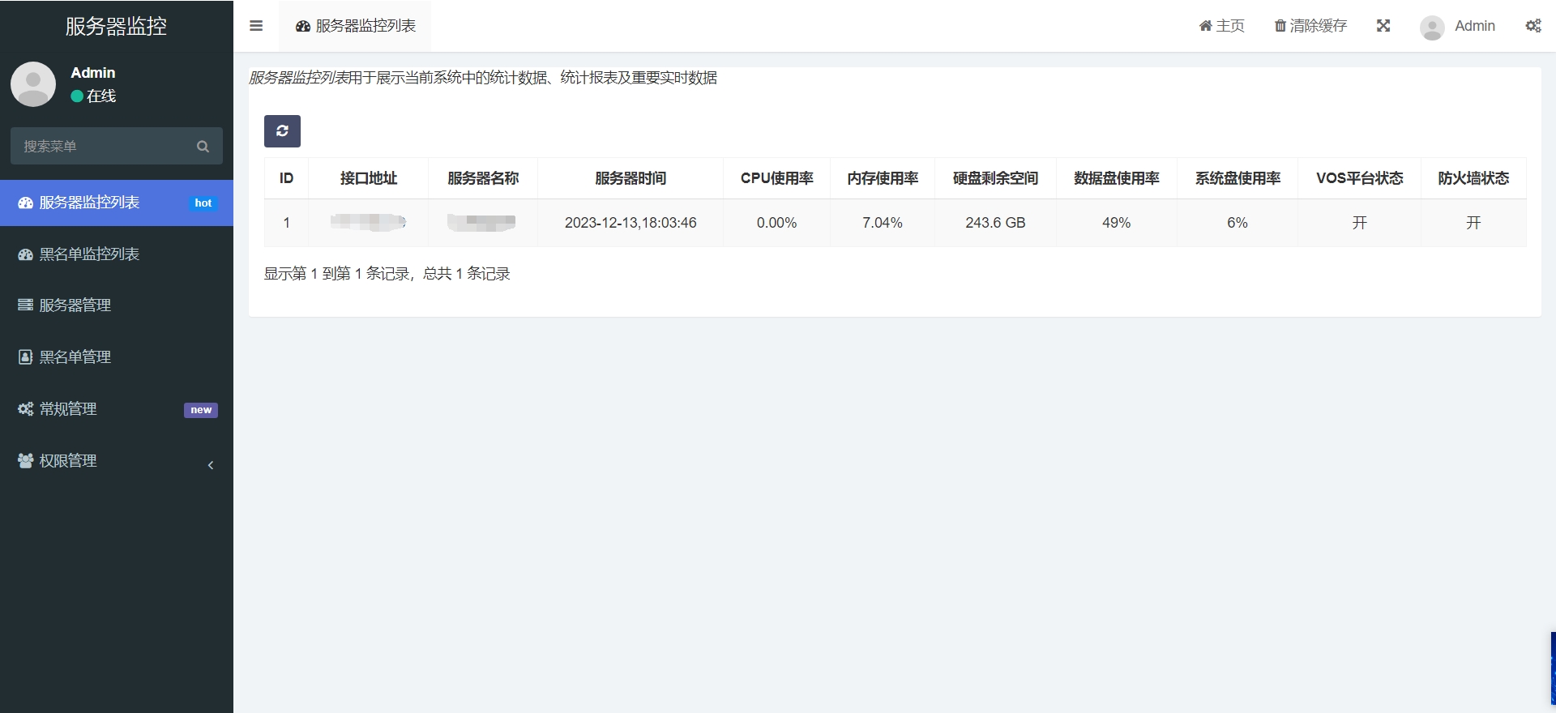Screen dimensions: 1556x713
Task: Click the 数据盘使用率 column header
Action: coord(1117,178)
